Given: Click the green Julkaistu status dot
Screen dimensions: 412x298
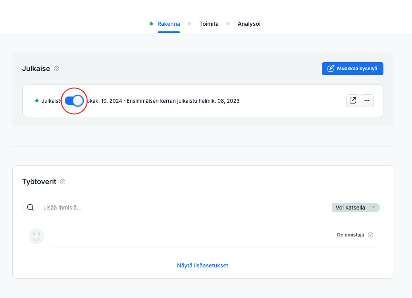Looking at the screenshot, I should point(37,101).
